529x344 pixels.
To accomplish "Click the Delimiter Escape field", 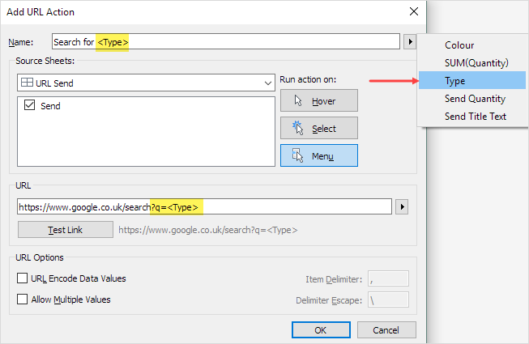I will 388,299.
